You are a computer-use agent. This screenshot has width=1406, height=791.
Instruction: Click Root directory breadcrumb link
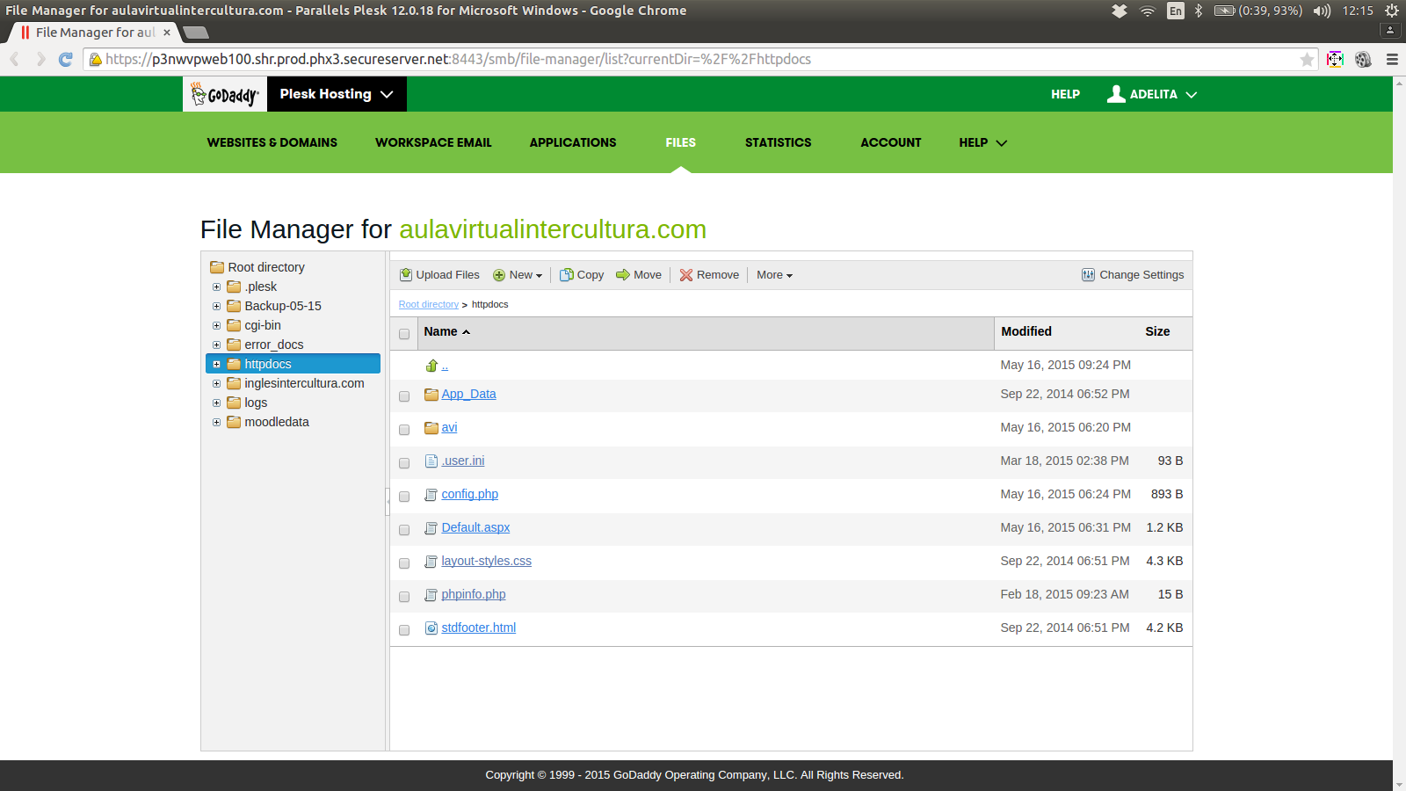[429, 304]
